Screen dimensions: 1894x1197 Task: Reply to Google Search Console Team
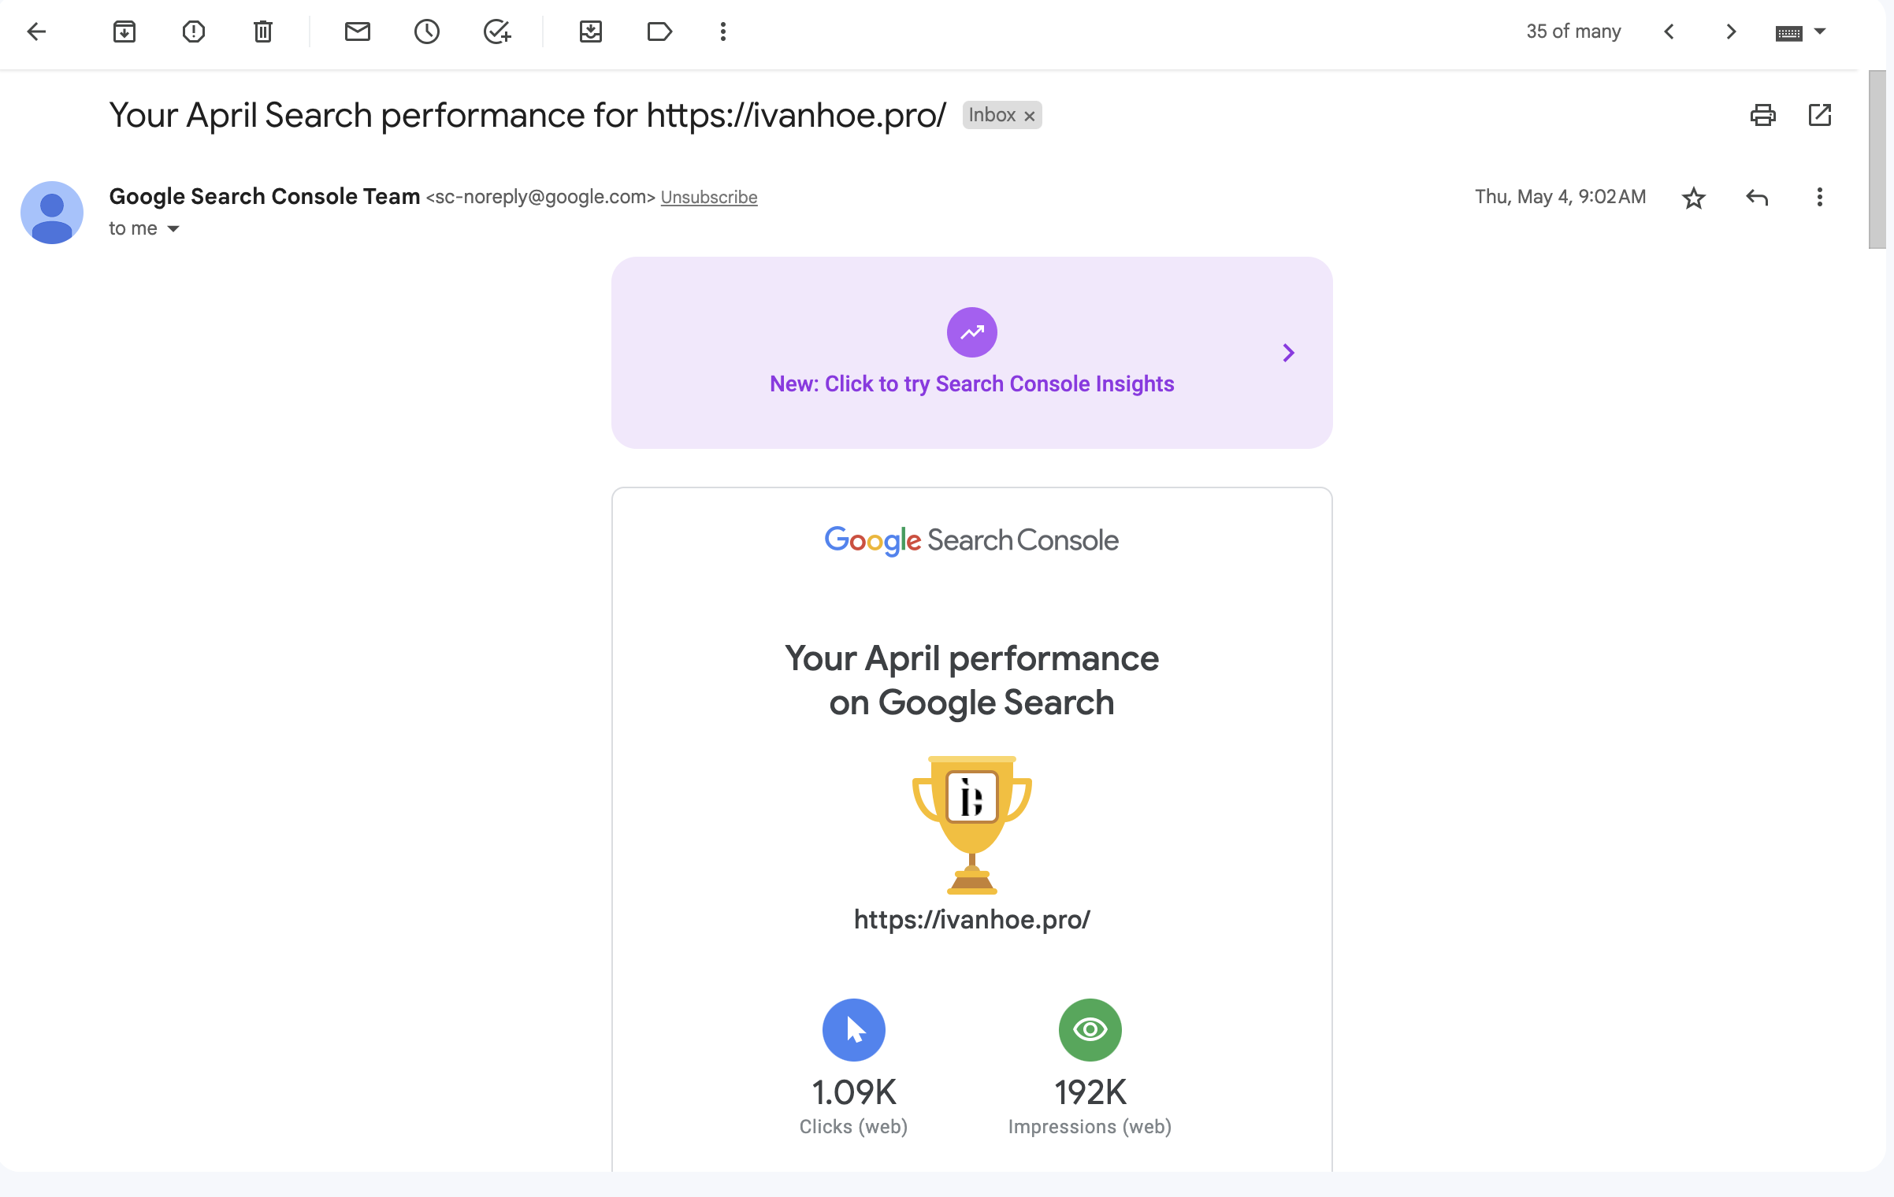tap(1757, 198)
